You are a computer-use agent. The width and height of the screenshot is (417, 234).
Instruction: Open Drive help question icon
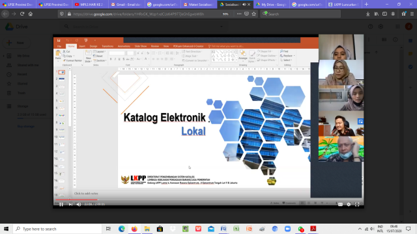[x=371, y=27]
